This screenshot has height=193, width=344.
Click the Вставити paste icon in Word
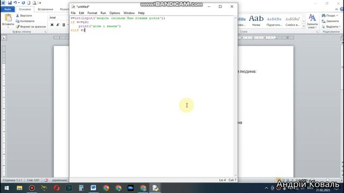pos(8,18)
